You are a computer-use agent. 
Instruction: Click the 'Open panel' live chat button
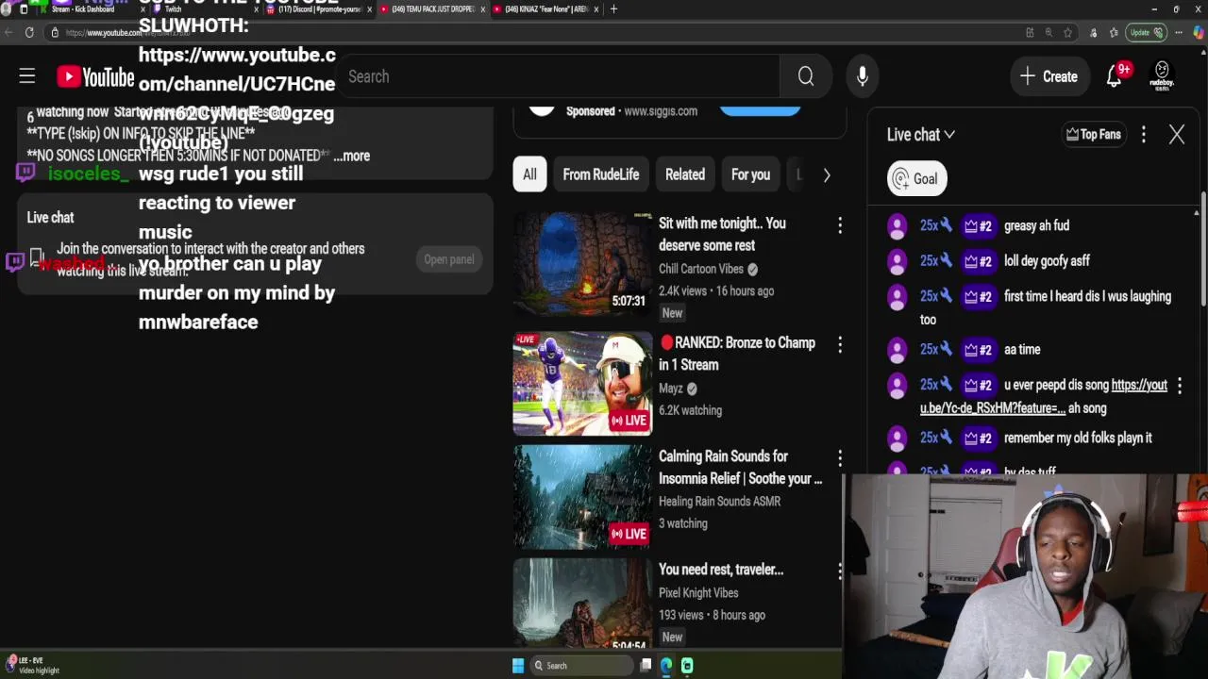449,259
